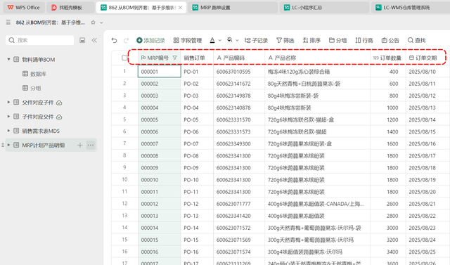Image resolution: width=450 pixels, height=265 pixels.
Task: Select the 产品编码 column header
Action: pos(239,58)
